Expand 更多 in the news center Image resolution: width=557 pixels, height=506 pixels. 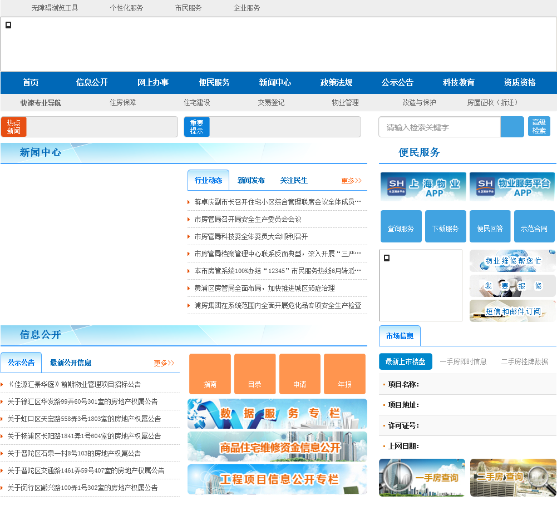pyautogui.click(x=351, y=181)
